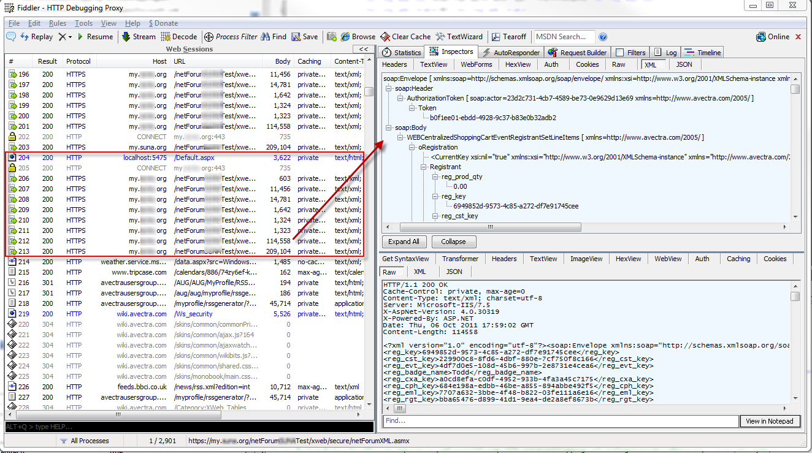Click session 213 row icon
The height and width of the screenshot is (453, 812).
pyautogui.click(x=12, y=251)
